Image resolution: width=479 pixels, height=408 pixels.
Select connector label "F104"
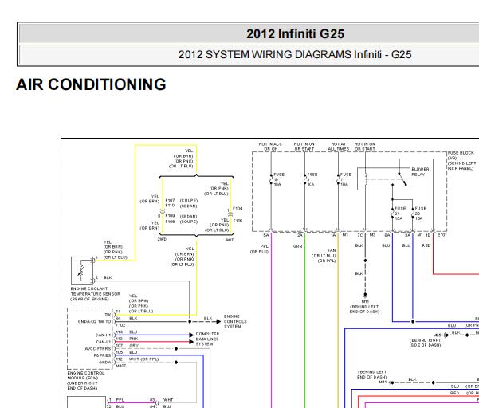pyautogui.click(x=238, y=209)
